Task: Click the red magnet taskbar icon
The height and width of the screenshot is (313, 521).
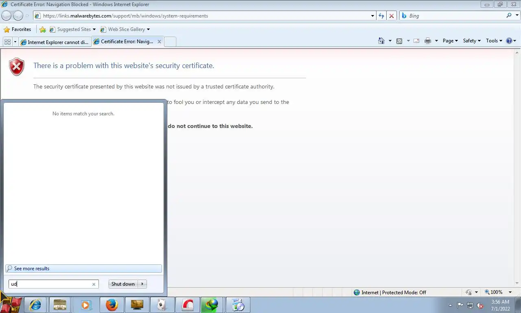Action: coord(187,305)
